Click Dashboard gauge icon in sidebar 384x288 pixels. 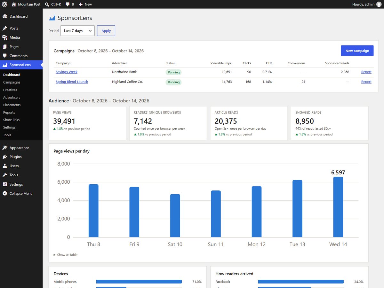[x=5, y=16]
